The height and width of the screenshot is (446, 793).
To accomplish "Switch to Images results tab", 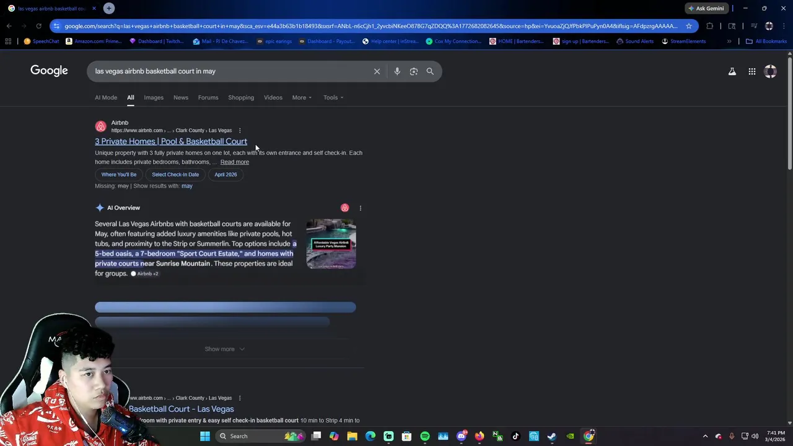I will tap(154, 97).
